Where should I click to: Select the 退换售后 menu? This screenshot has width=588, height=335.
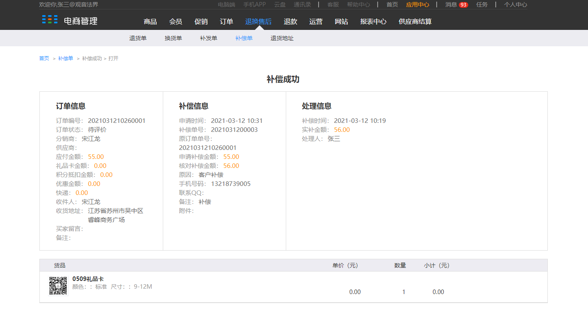258,22
